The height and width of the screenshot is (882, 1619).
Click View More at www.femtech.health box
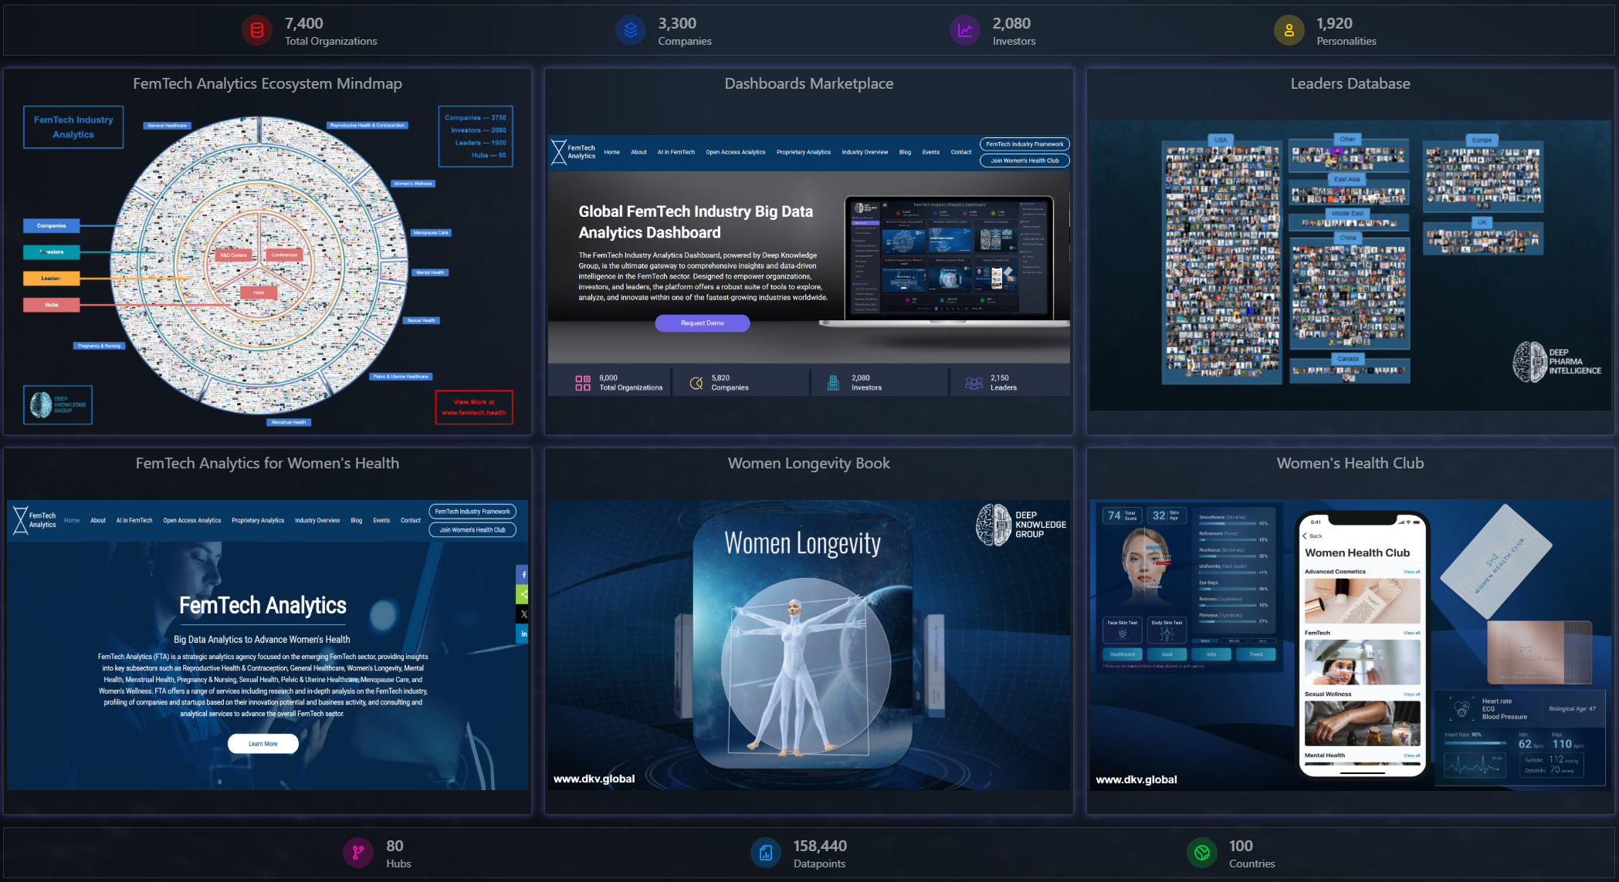pos(473,407)
